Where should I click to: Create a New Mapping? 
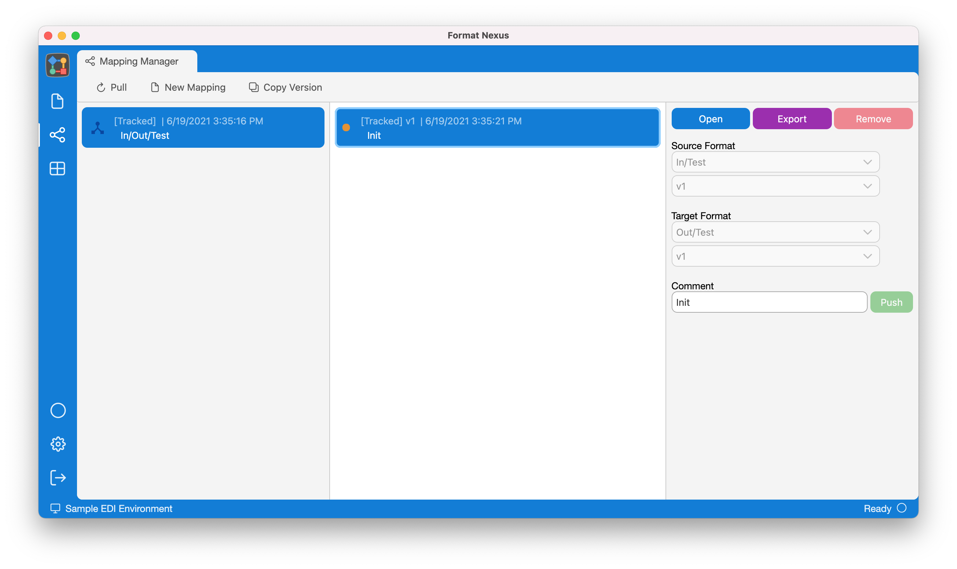(188, 87)
